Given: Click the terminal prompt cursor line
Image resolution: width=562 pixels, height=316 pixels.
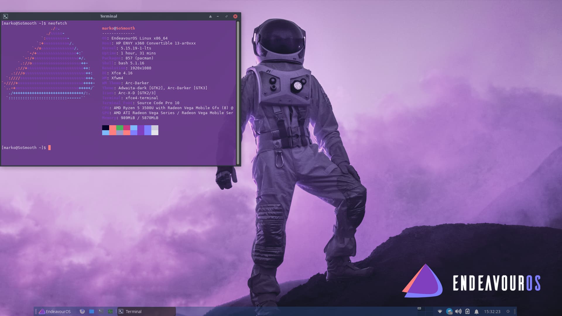Looking at the screenshot, I should coord(26,148).
